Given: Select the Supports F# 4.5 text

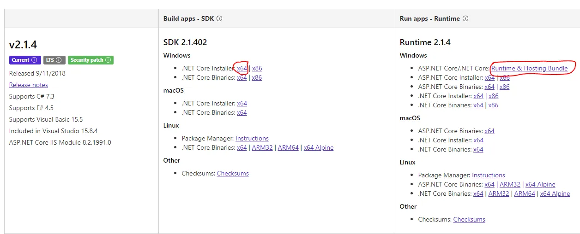Looking at the screenshot, I should [x=31, y=108].
